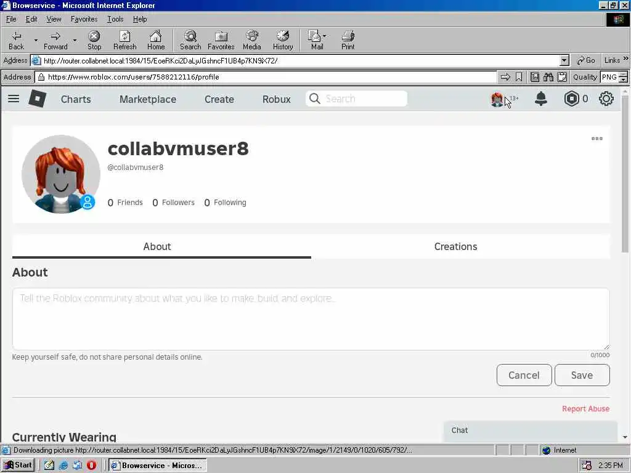Click the Roblox Search input field
Image resolution: width=631 pixels, height=473 pixels.
pyautogui.click(x=357, y=99)
